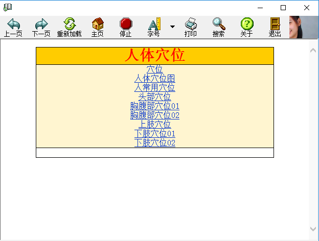
Task: Open the 人体穴位图 link
Action: click(154, 79)
